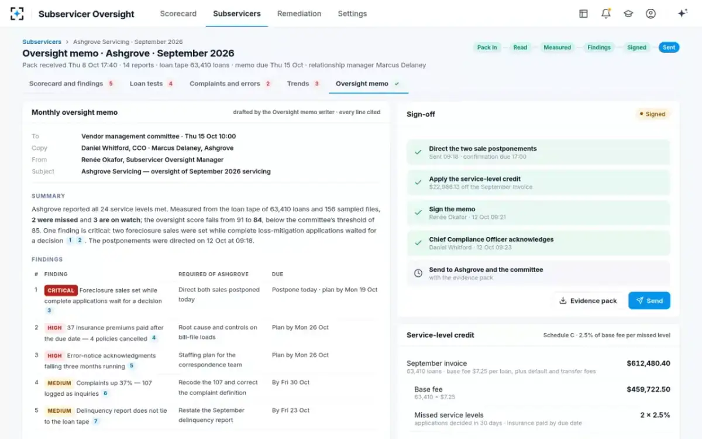This screenshot has width=702, height=439.
Task: Click the checkmark beside Direct the two sale postponements
Action: click(x=418, y=152)
